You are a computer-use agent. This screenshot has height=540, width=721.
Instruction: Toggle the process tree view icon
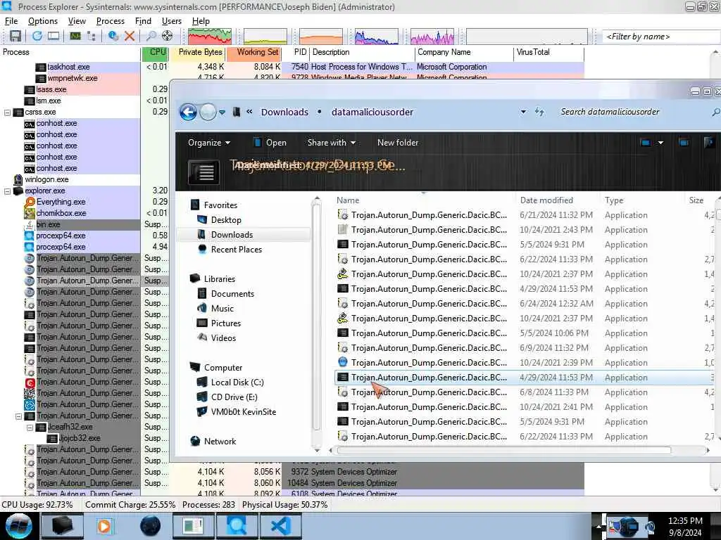pyautogui.click(x=92, y=36)
